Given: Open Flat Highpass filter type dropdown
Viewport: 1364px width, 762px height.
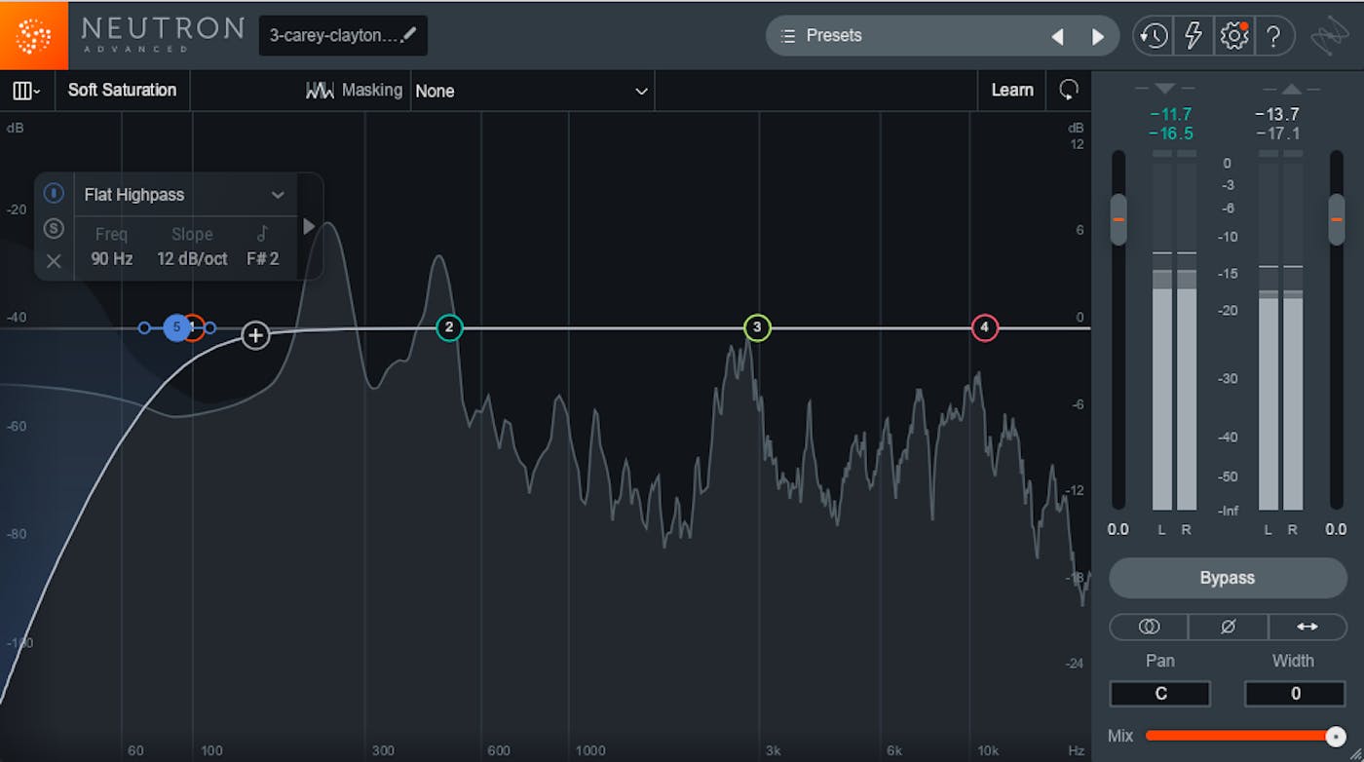Looking at the screenshot, I should point(184,195).
